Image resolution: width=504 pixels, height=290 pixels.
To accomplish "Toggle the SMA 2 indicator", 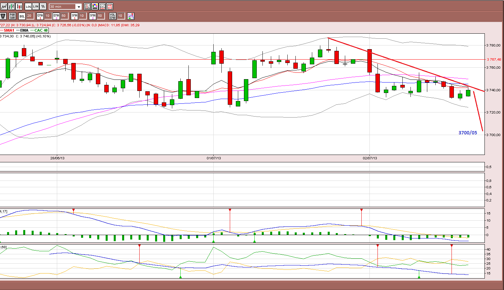I will [x=93, y=16].
